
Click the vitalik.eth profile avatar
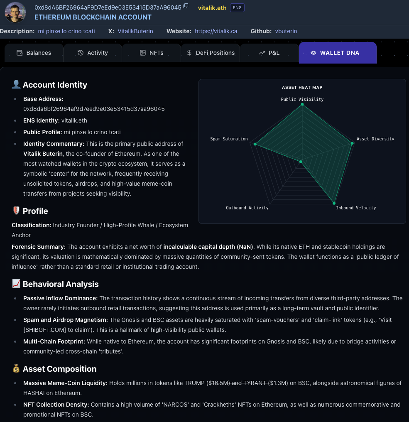click(15, 12)
